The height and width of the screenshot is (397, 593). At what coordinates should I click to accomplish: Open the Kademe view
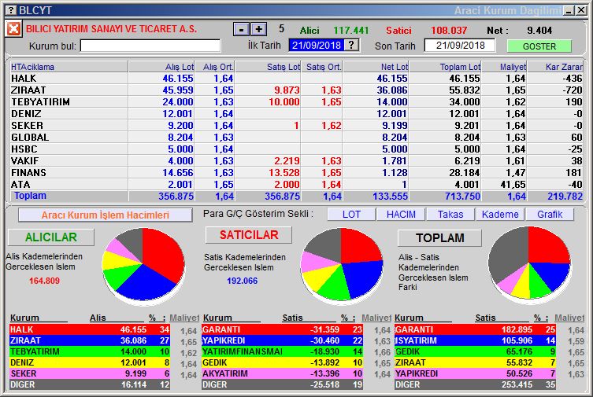[500, 215]
